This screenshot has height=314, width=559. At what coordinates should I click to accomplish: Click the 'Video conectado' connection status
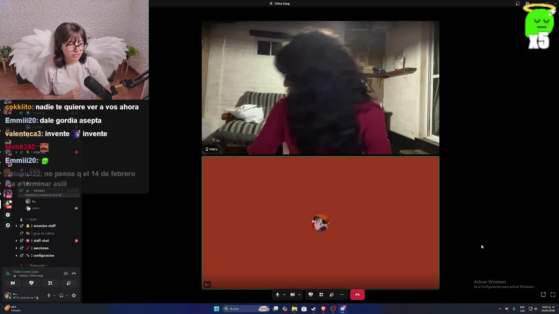[x=26, y=272]
